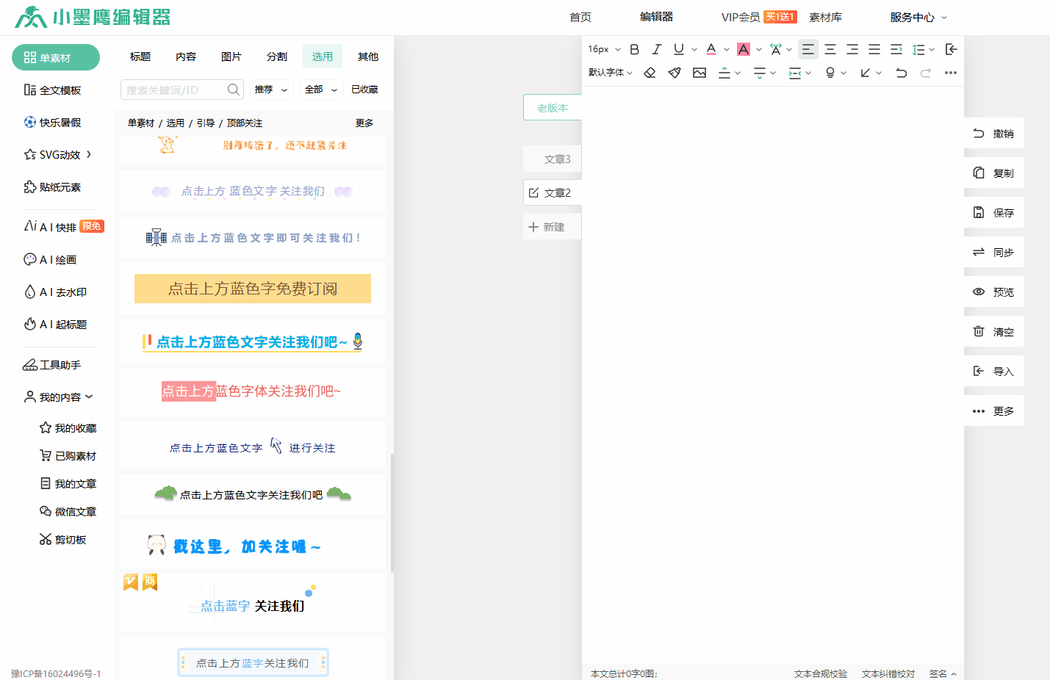Preview the article with 预览
Screen dimensions: 1050x680
tap(994, 292)
